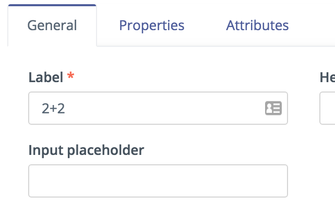Image resolution: width=335 pixels, height=209 pixels.
Task: Click the Input placeholder heading text
Action: click(86, 150)
